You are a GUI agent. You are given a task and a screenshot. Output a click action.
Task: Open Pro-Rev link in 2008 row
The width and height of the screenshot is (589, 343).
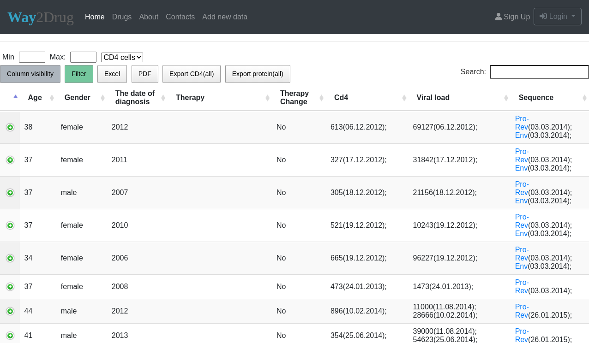tap(522, 286)
